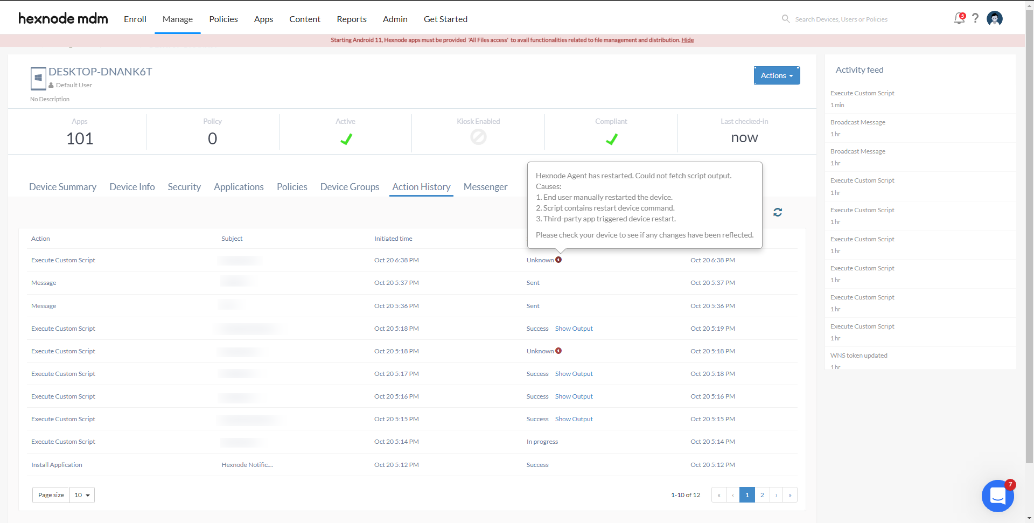Open the Manage menu
Screen dimensions: 1034x523
tap(178, 19)
